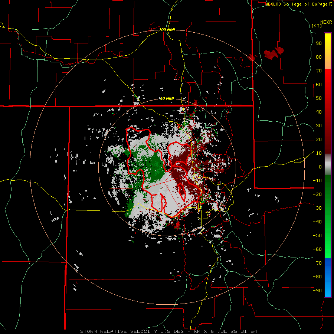This screenshot has width=334, height=334.
Task: Select the blue segment of the color bar
Action: click(x=328, y=278)
